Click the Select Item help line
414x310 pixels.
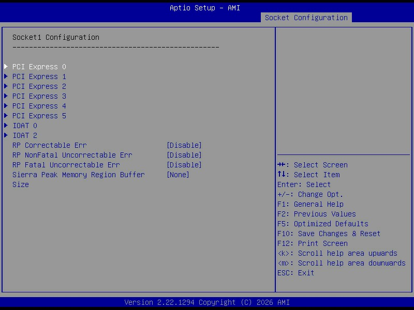[308, 175]
